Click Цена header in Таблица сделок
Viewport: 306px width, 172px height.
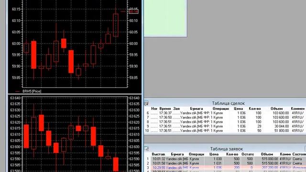click(238, 108)
